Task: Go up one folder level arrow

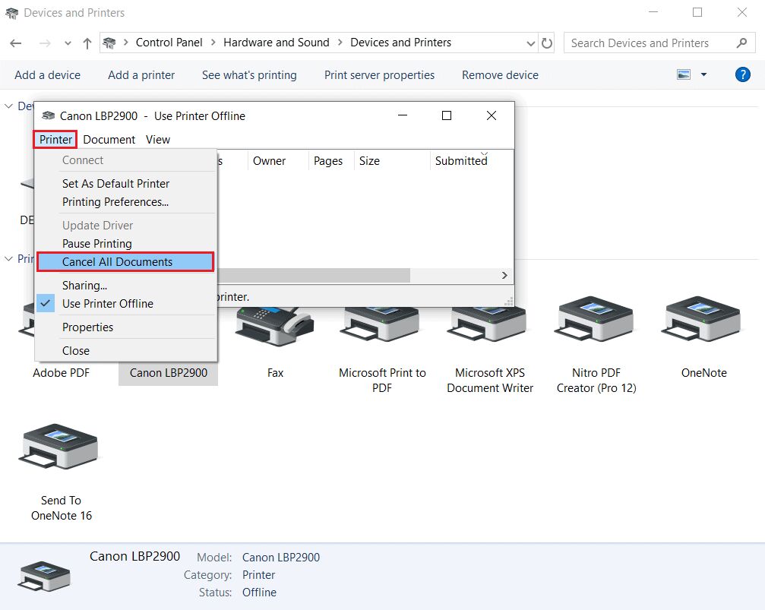Action: [87, 43]
